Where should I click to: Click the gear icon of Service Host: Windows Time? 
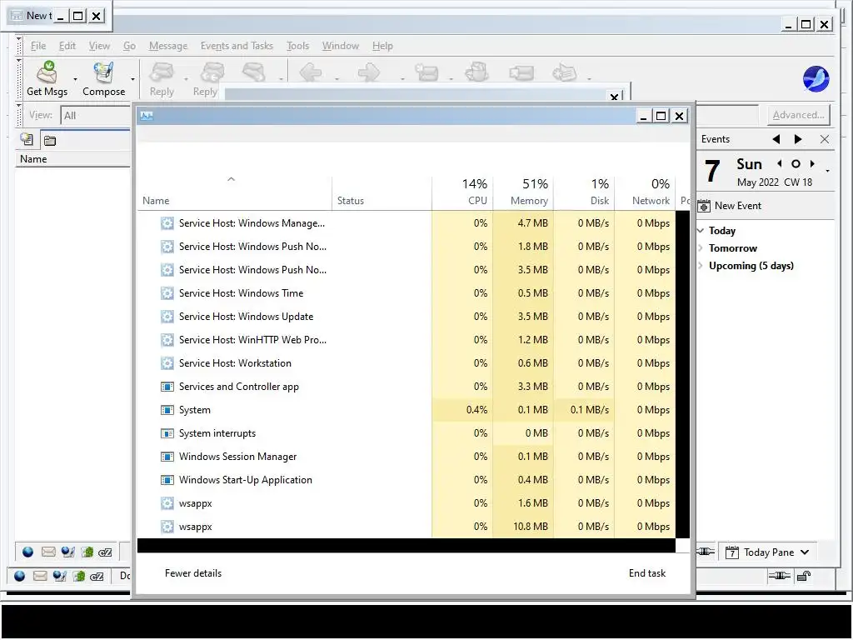tap(167, 293)
